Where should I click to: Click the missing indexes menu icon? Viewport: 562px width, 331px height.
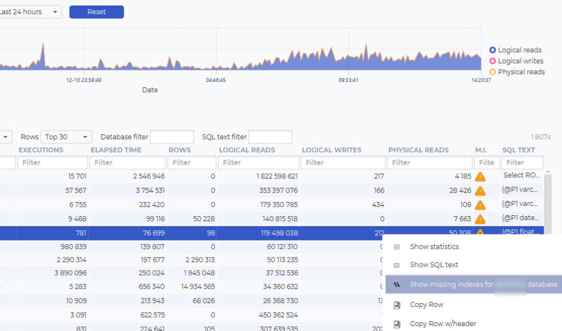397,284
